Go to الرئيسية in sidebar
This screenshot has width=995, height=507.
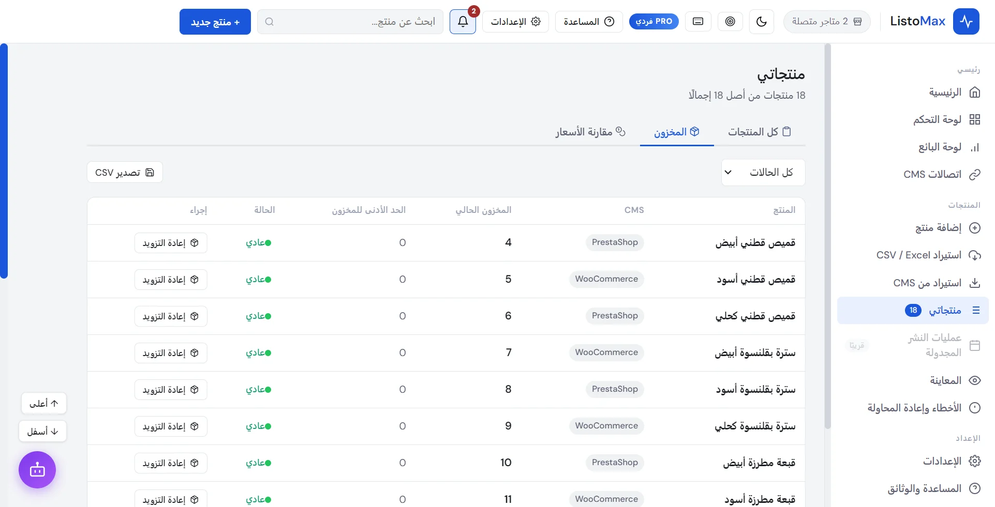tap(913, 93)
